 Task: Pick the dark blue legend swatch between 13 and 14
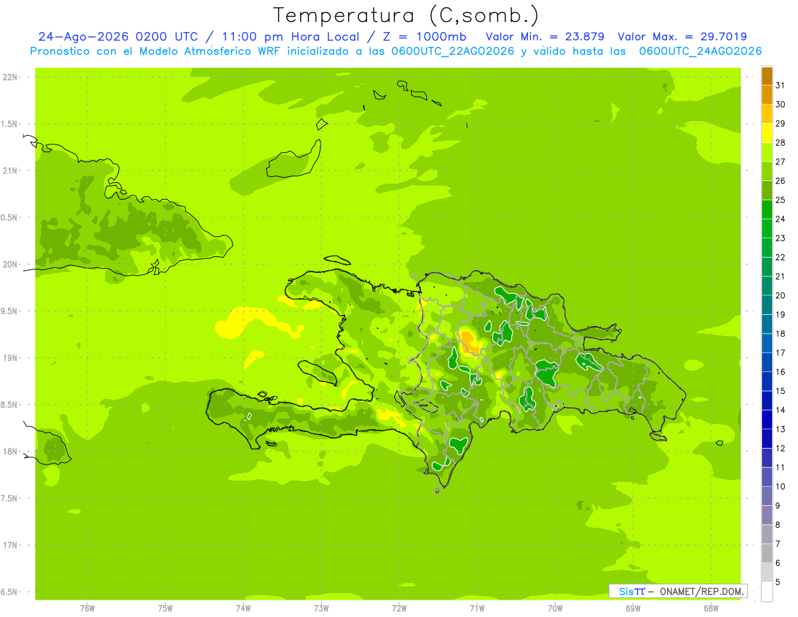767,420
